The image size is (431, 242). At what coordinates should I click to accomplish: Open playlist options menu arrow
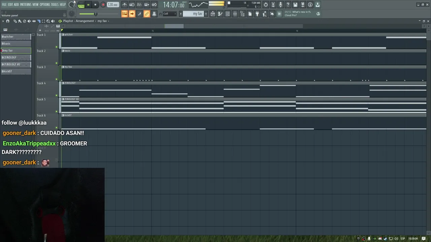pos(3,21)
